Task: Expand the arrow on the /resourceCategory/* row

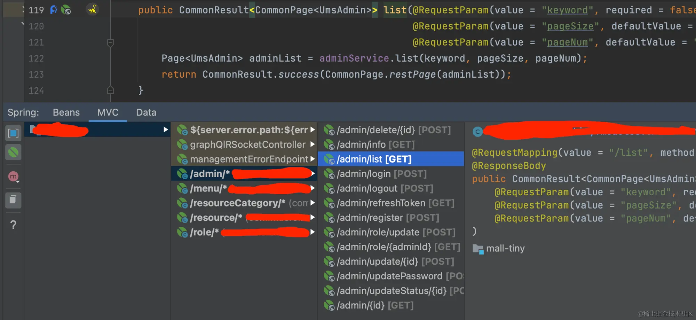Action: point(313,203)
